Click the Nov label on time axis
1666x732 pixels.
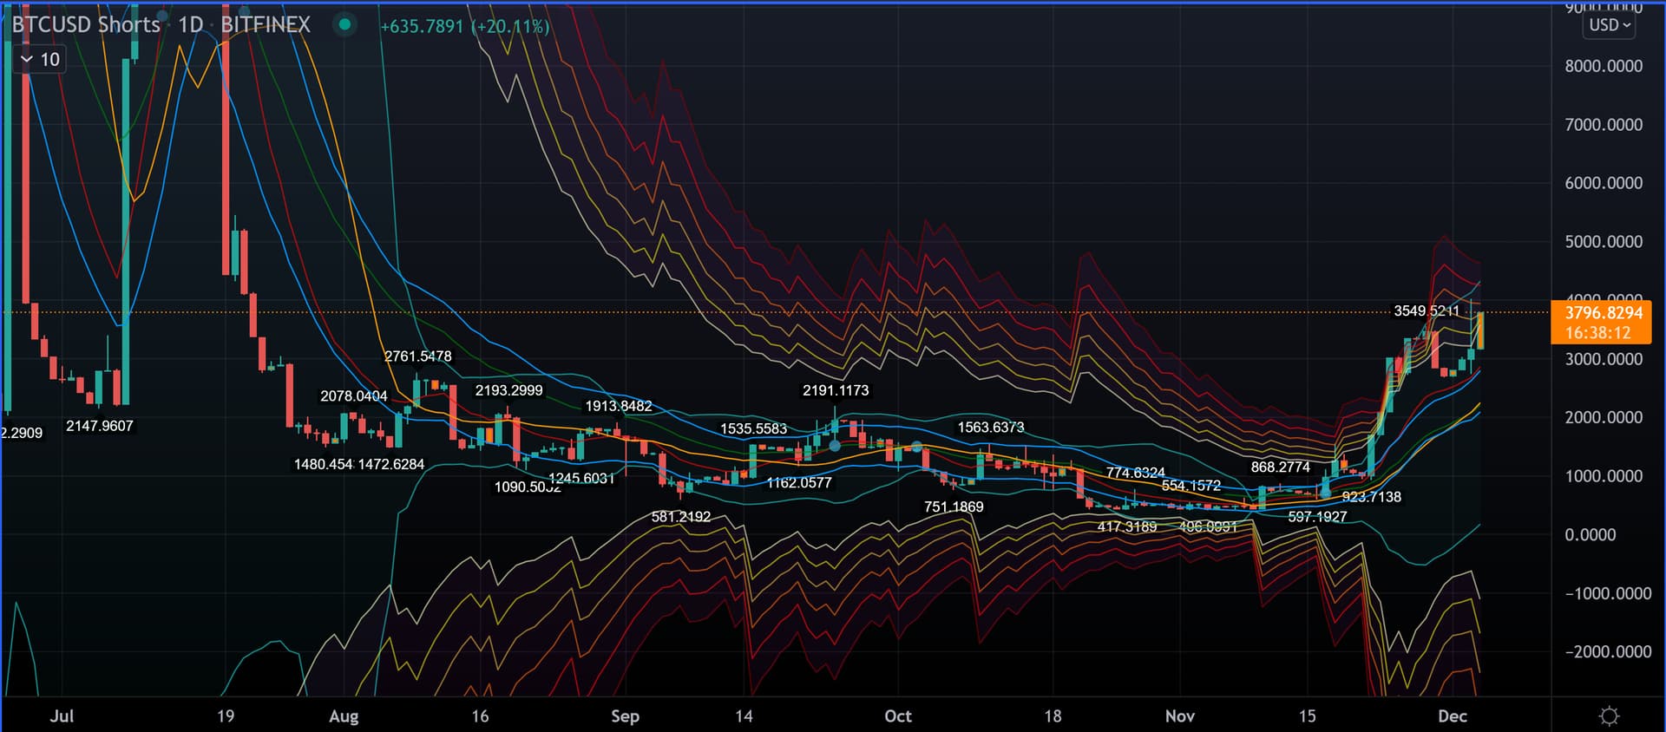point(1179,716)
